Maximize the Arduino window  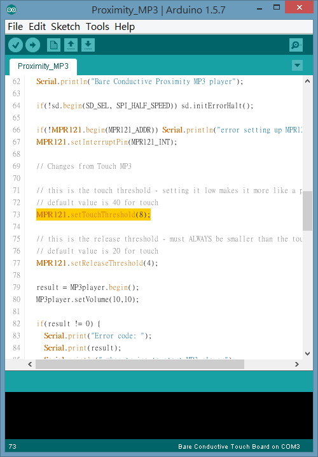pyautogui.click(x=277, y=8)
